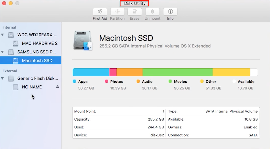Open the Partition tool
This screenshot has width=270, height=149.
[117, 13]
